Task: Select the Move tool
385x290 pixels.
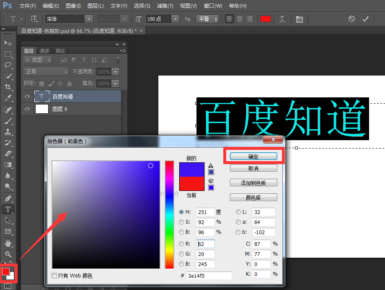Action: point(8,42)
